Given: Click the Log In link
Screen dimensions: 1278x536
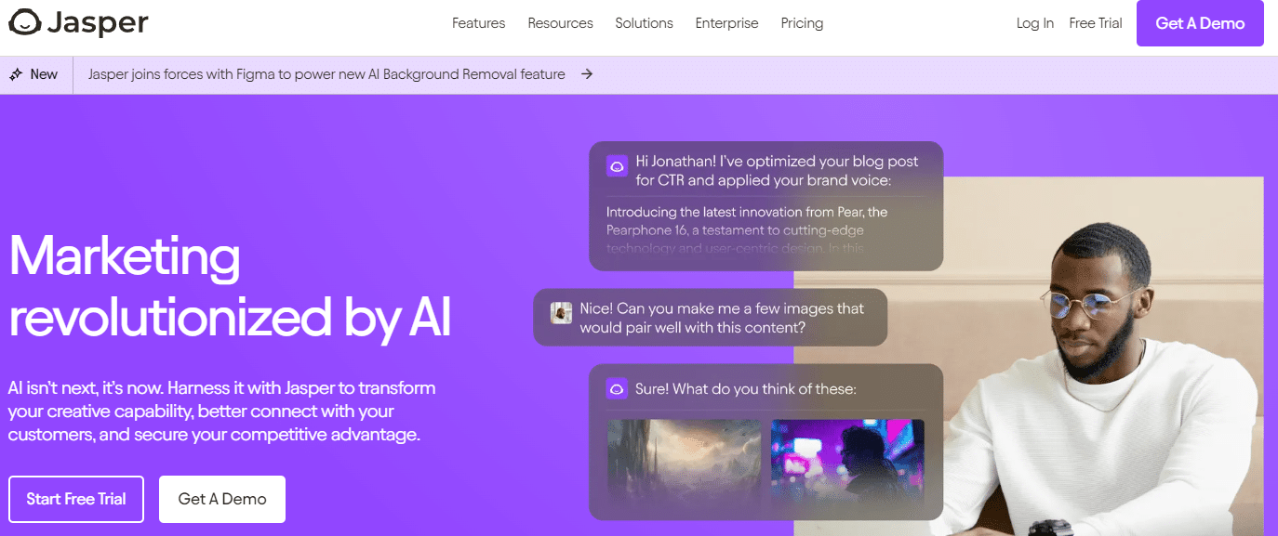Looking at the screenshot, I should 1035,23.
